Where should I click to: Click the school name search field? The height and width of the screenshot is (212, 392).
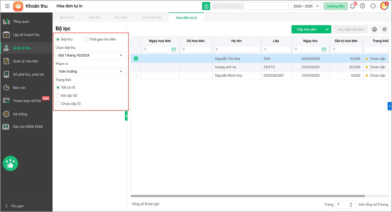(x=249, y=6)
